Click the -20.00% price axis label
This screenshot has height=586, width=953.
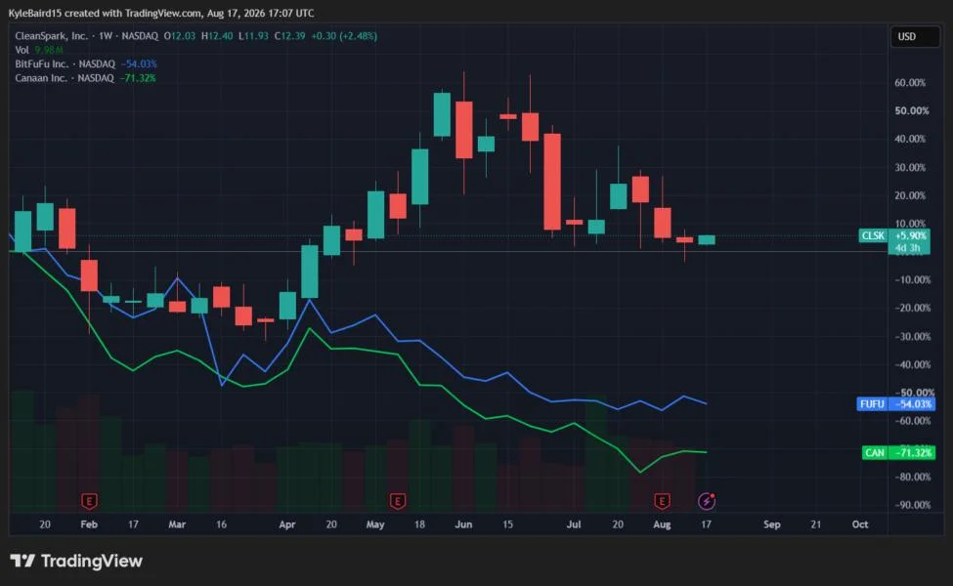click(x=912, y=308)
